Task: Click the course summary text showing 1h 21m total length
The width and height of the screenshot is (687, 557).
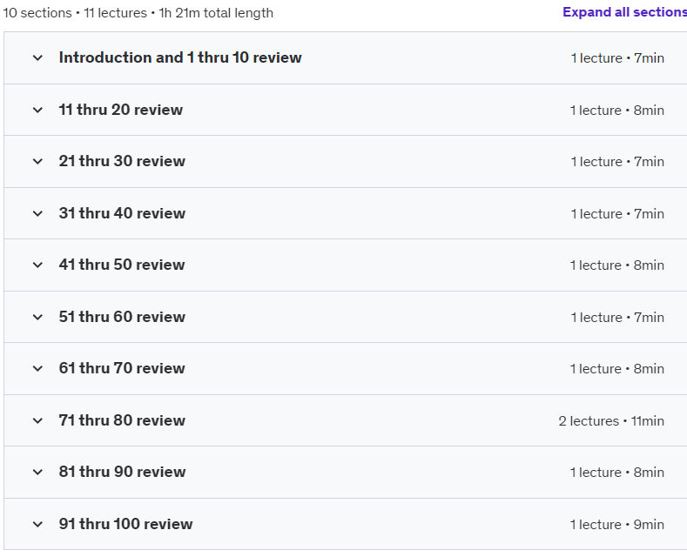Action: click(138, 13)
